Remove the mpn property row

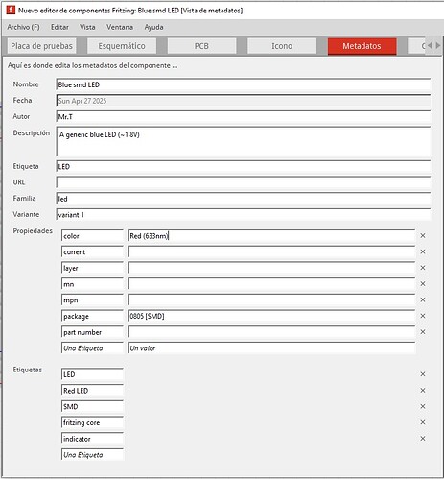[x=423, y=299]
